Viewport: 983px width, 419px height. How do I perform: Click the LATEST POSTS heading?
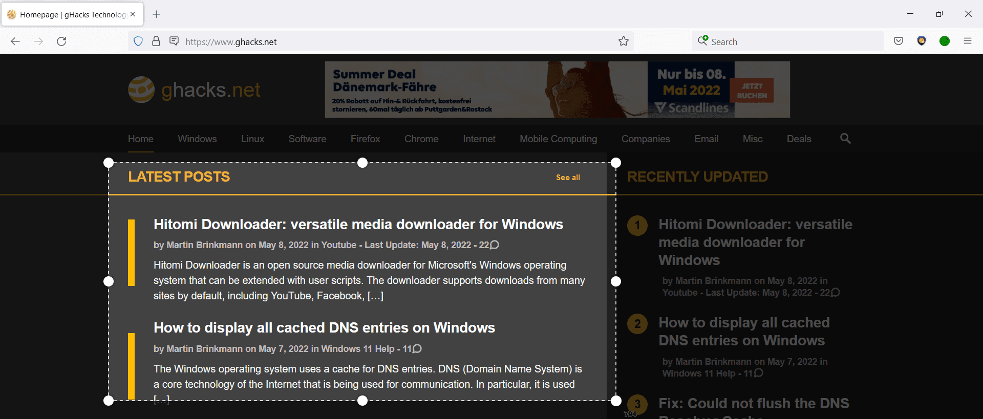[x=179, y=177]
